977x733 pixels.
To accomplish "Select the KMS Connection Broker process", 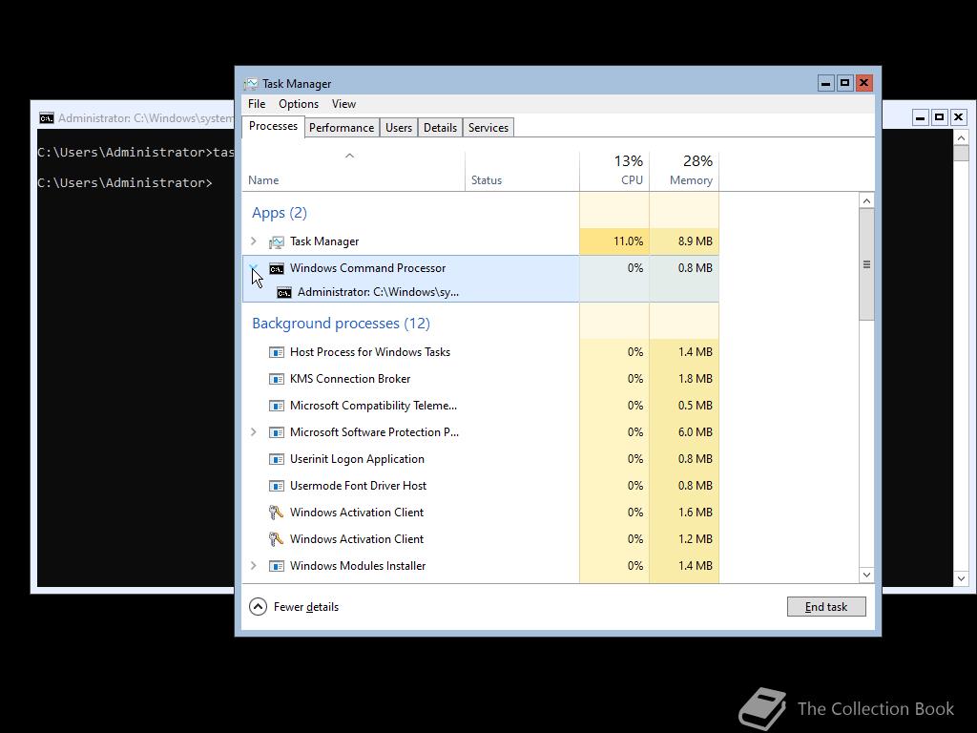I will (x=481, y=379).
